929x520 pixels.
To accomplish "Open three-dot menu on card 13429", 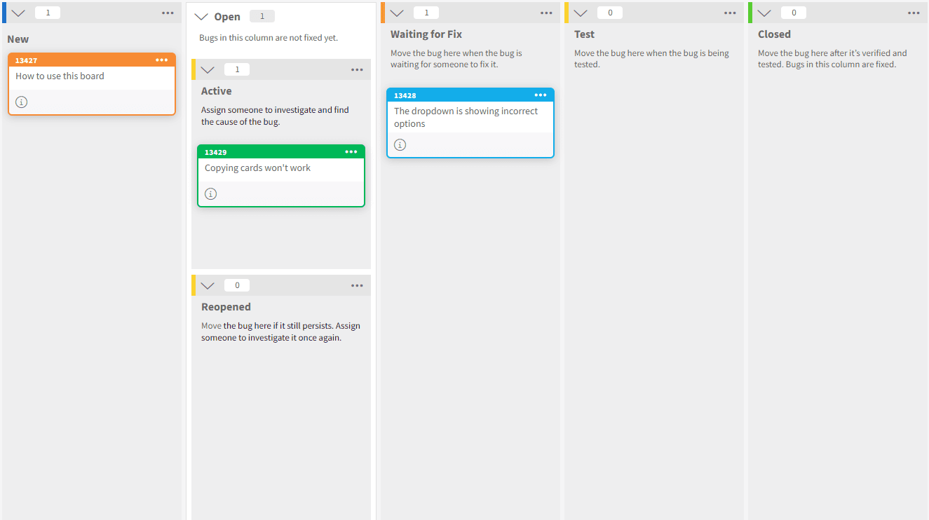I will click(351, 152).
